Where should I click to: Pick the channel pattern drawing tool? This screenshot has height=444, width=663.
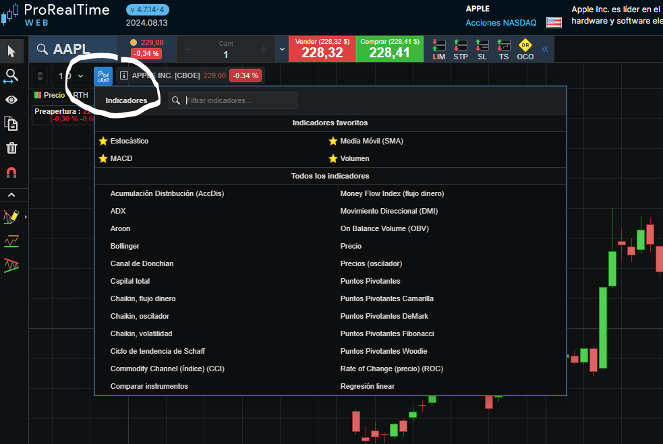(11, 265)
